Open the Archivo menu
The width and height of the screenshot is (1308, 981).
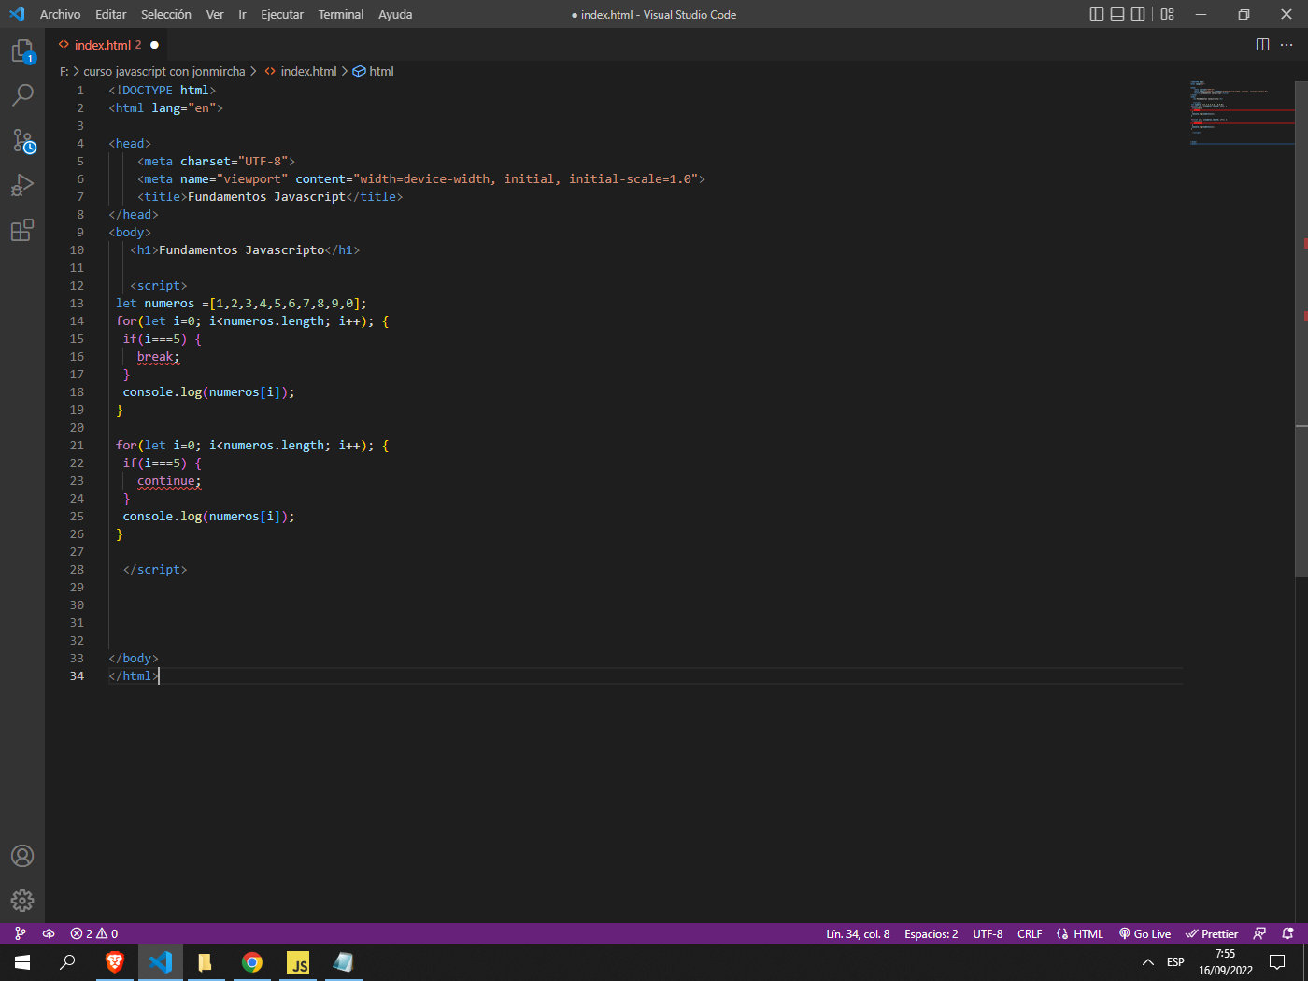[60, 14]
